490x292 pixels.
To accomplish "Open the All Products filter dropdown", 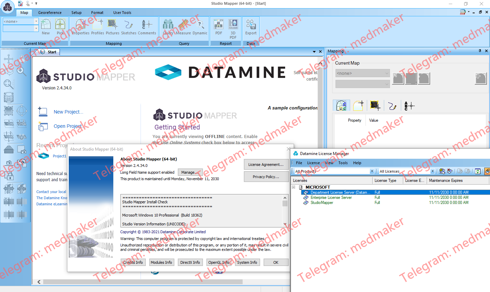I will [372, 171].
